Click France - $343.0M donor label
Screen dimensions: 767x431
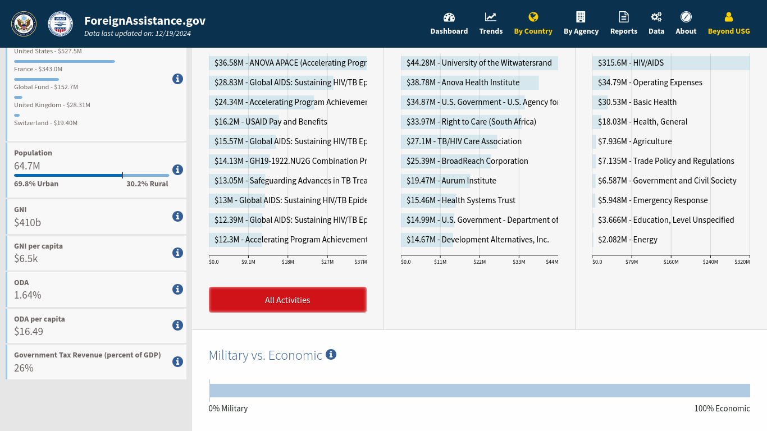pos(38,69)
